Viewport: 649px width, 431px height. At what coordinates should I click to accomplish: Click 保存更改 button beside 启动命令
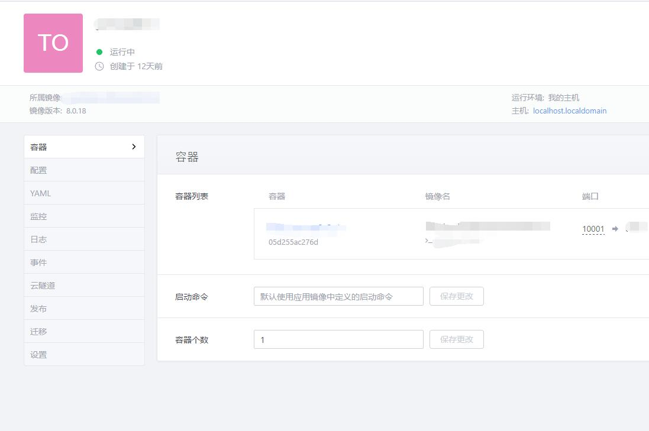[457, 296]
